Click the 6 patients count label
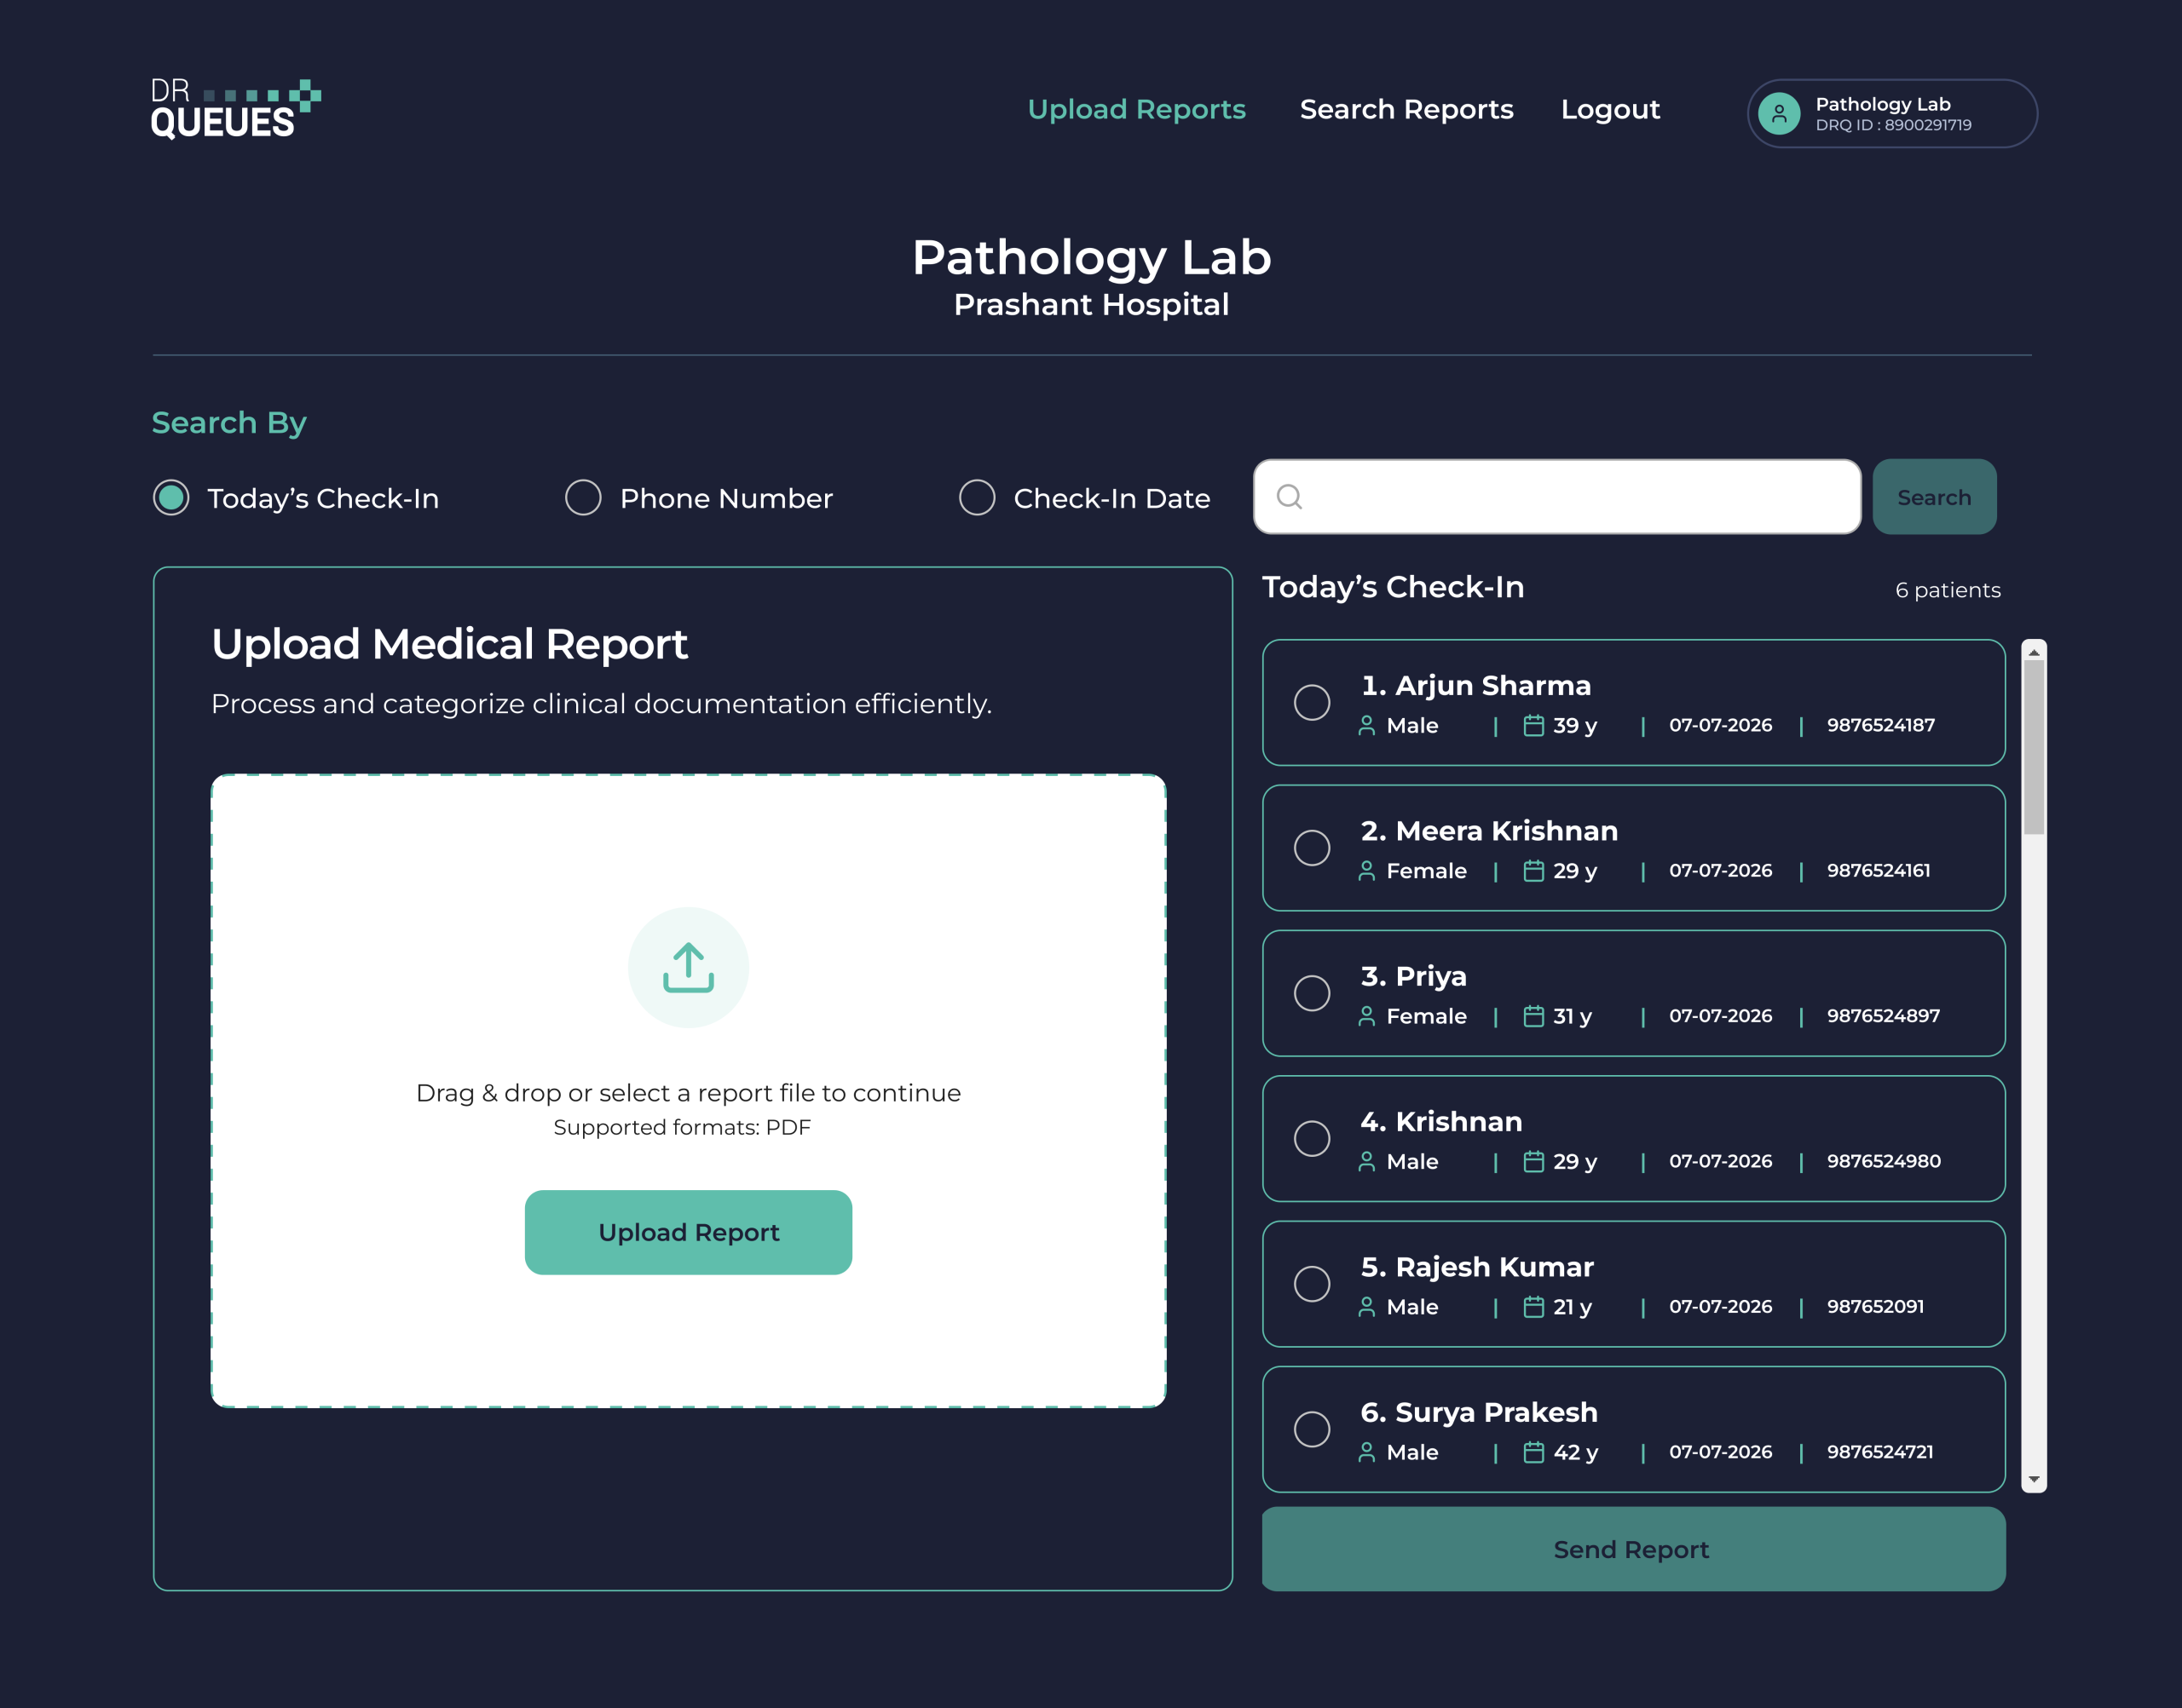The width and height of the screenshot is (2182, 1708). (1948, 590)
